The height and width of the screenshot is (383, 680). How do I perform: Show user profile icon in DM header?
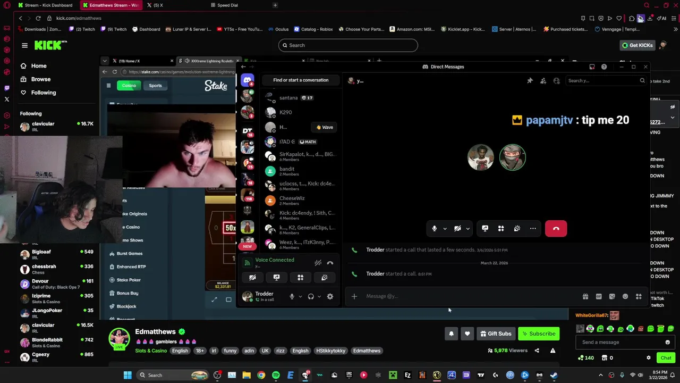tap(556, 81)
